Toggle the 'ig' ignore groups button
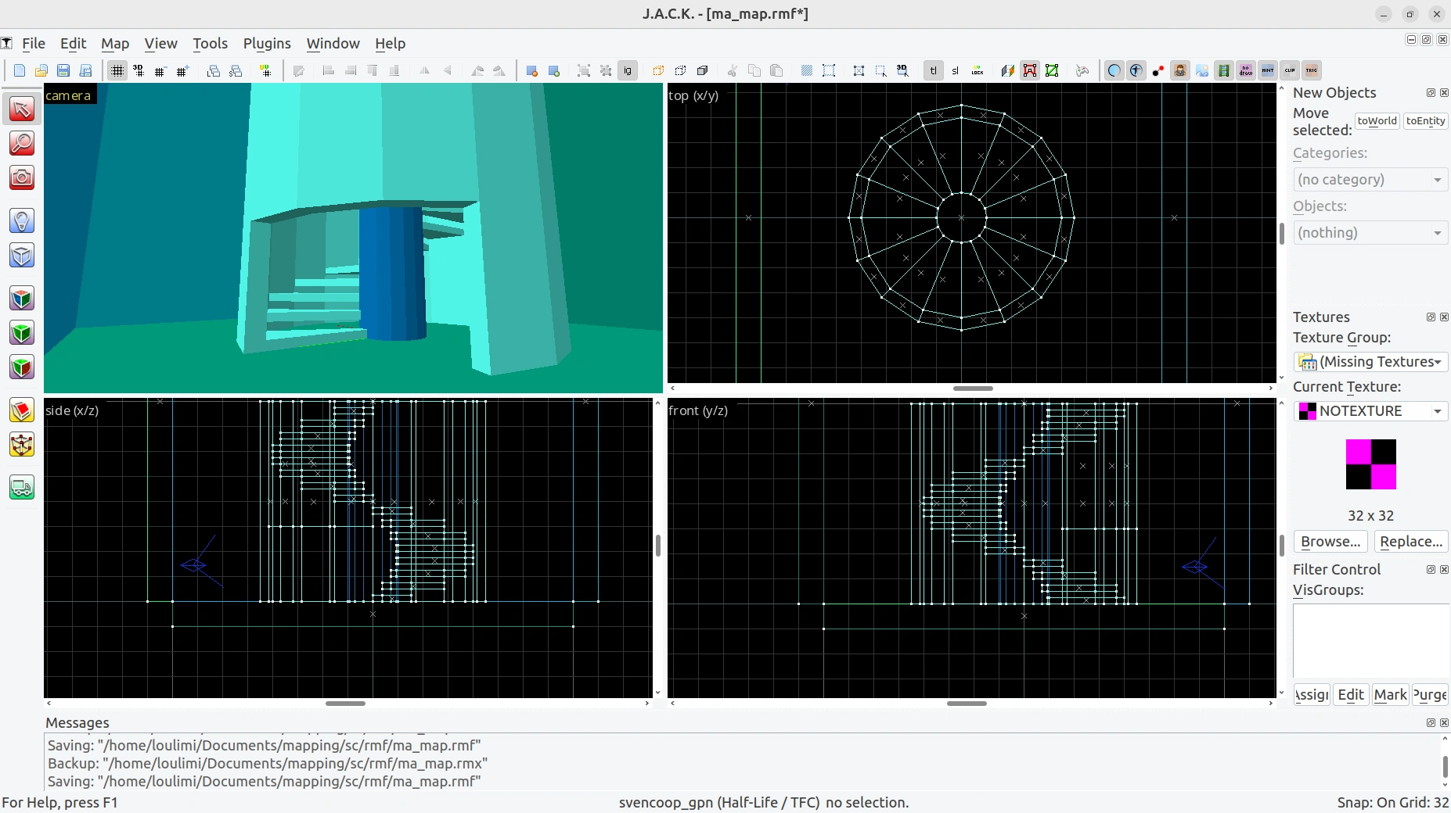The height and width of the screenshot is (813, 1451). click(628, 70)
